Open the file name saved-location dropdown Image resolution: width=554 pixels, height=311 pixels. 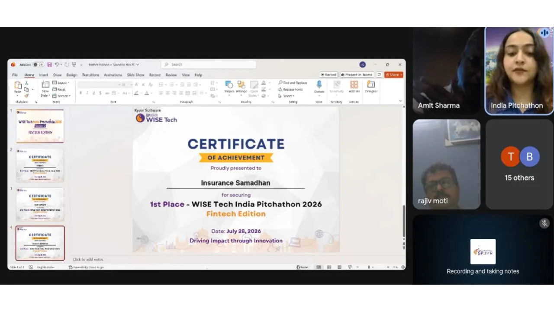pyautogui.click(x=138, y=65)
